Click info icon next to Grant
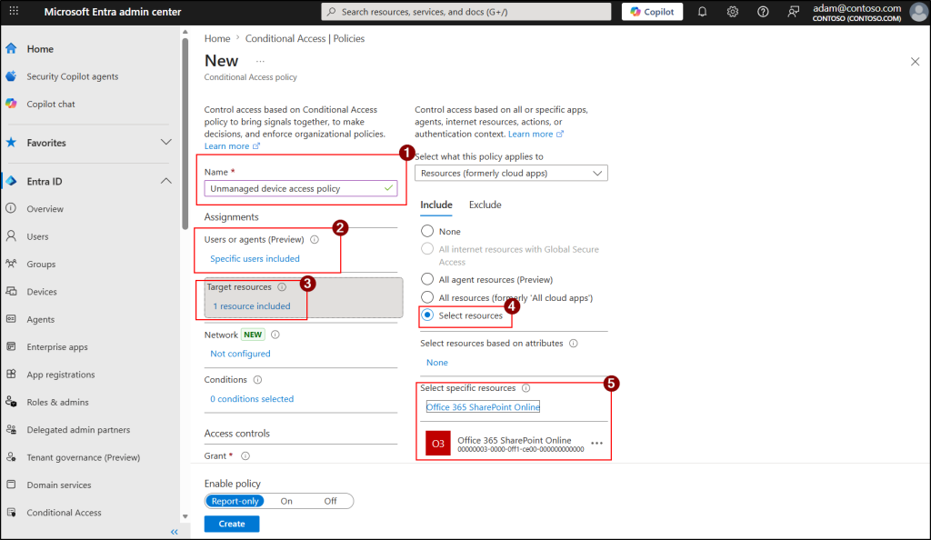 click(x=245, y=455)
